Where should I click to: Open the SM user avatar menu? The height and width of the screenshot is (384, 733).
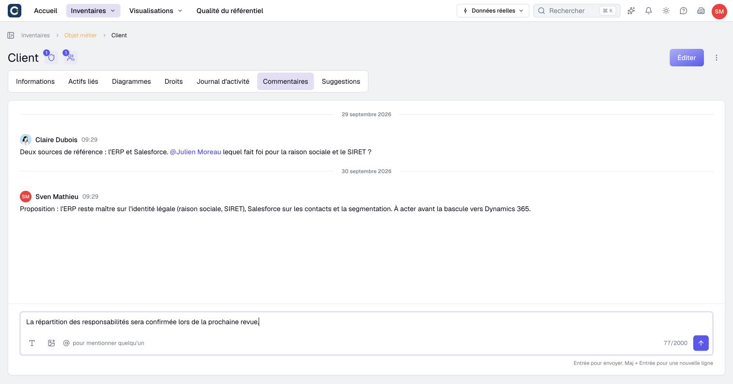point(719,11)
